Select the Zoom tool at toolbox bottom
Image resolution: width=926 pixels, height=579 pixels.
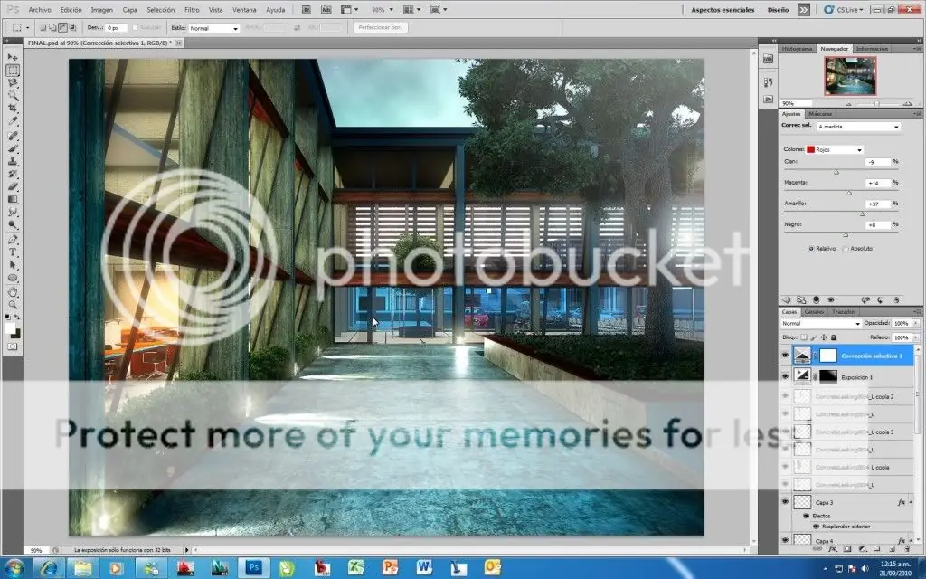coord(13,305)
